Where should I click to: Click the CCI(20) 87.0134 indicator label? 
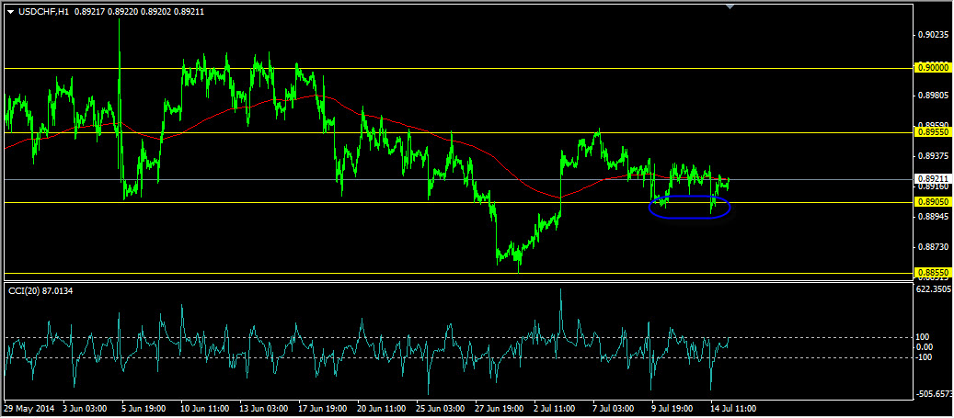tap(39, 291)
